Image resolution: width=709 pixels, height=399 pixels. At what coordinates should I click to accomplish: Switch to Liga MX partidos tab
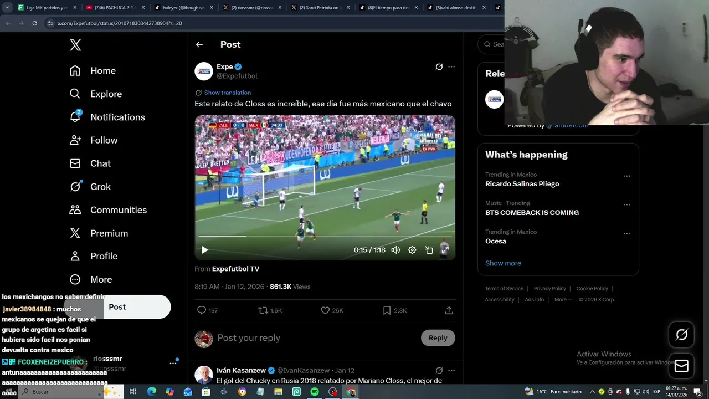tap(46, 8)
